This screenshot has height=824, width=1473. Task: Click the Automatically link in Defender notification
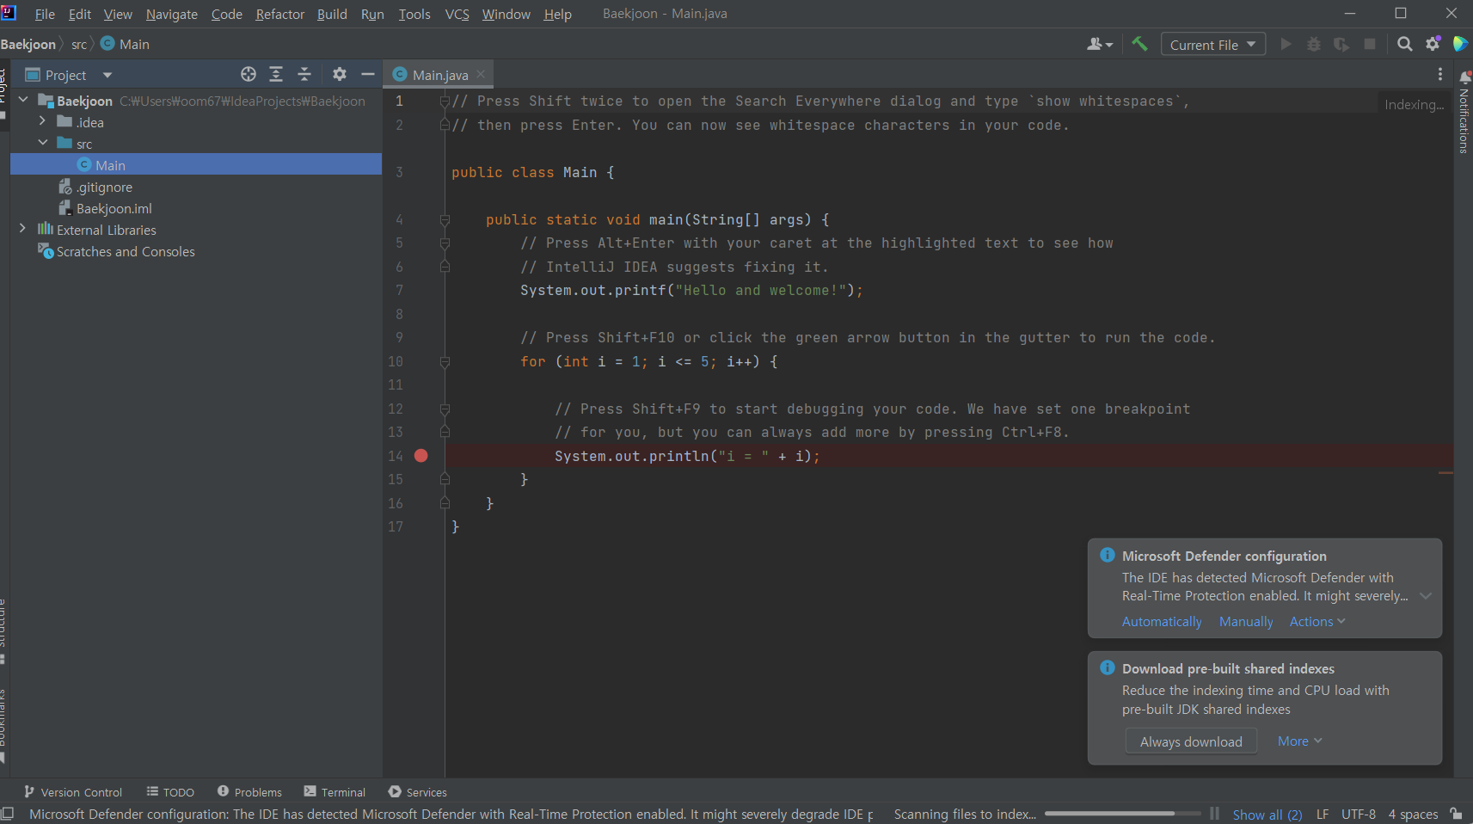click(1162, 621)
